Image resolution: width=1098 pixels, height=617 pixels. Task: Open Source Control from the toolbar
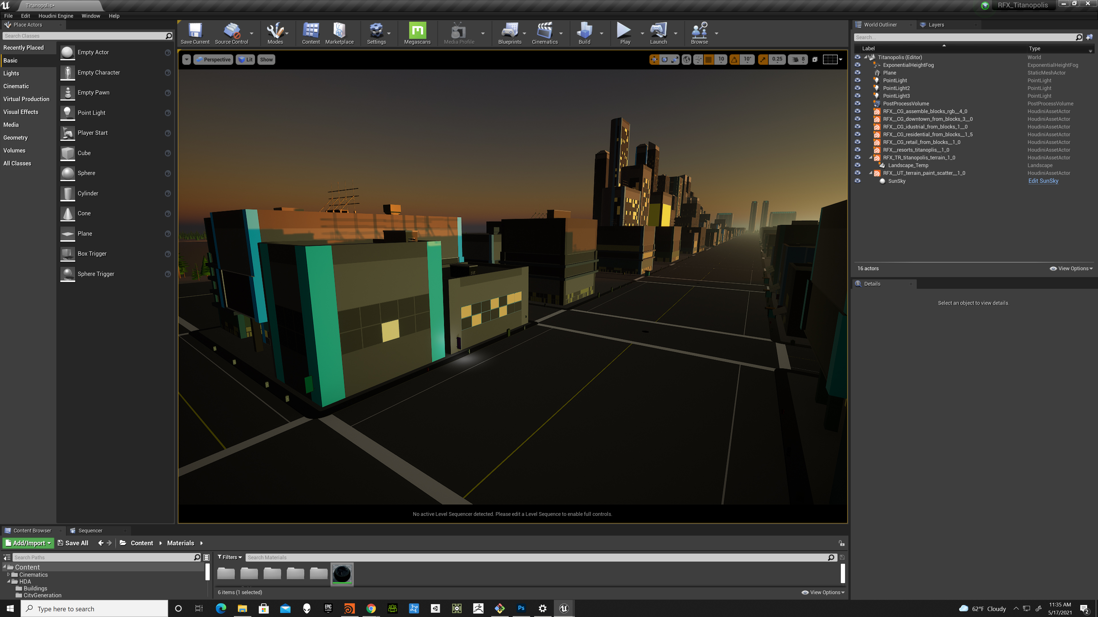[231, 33]
